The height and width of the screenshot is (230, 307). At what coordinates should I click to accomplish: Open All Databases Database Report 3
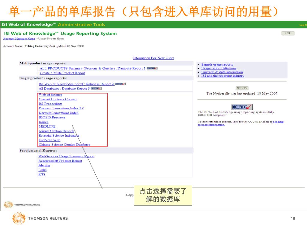point(64,89)
